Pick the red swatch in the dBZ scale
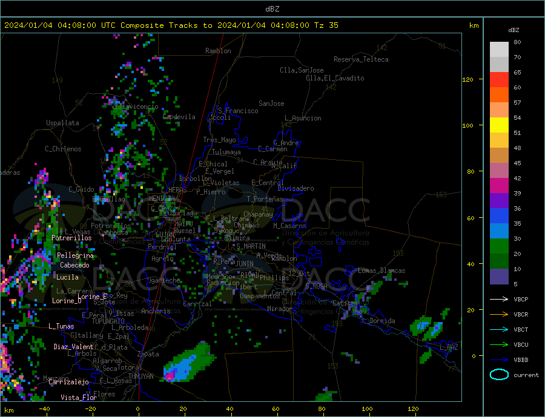545x417 pixels. click(499, 79)
